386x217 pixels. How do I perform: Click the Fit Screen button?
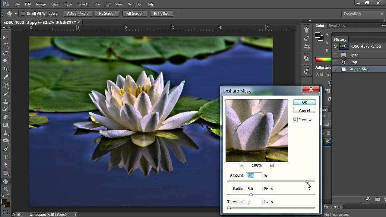point(107,14)
